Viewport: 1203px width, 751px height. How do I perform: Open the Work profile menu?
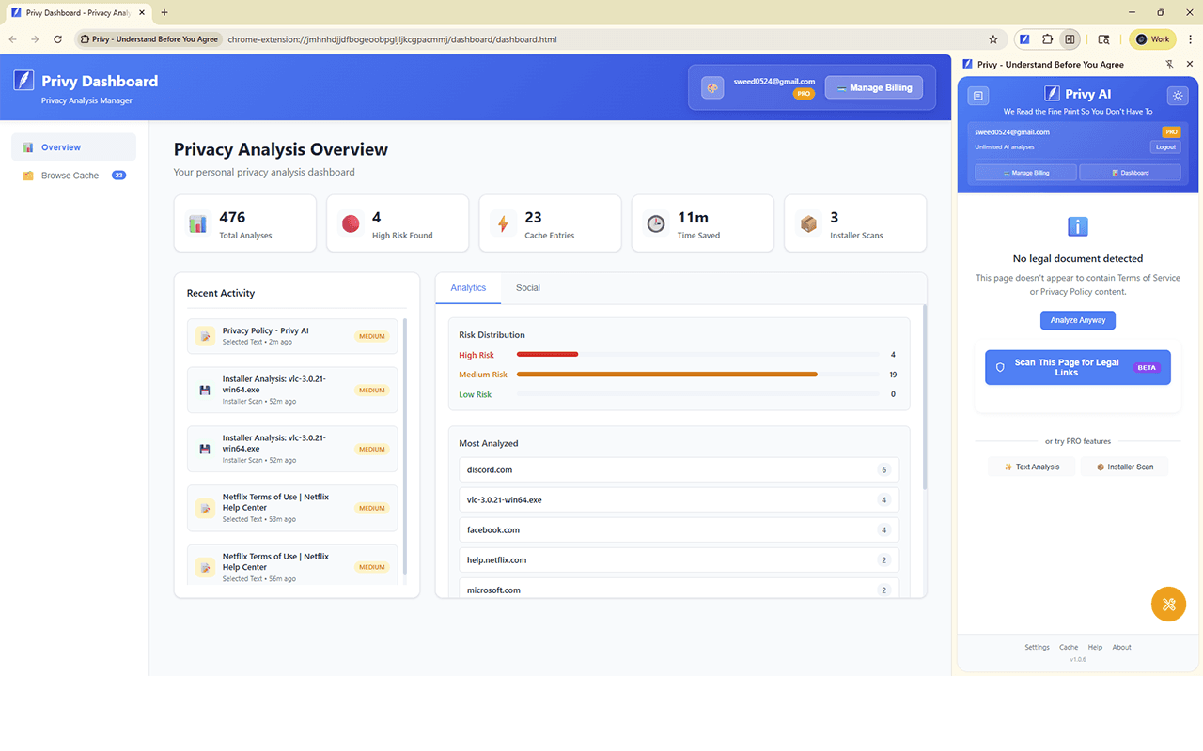(x=1152, y=39)
